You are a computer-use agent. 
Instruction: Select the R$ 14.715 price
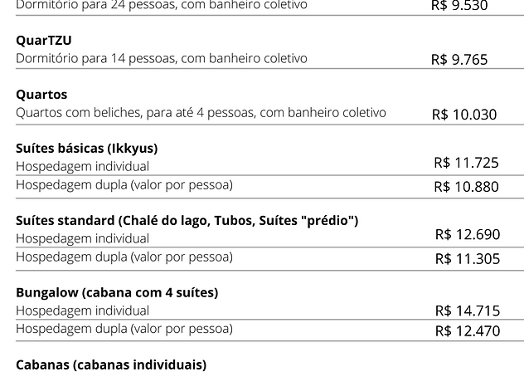point(467,311)
